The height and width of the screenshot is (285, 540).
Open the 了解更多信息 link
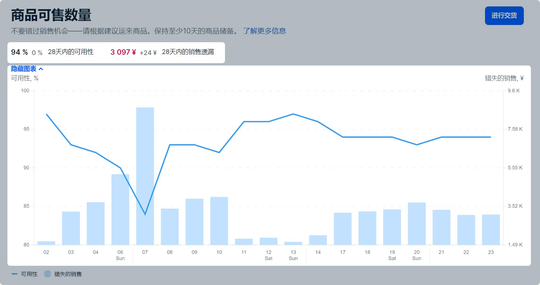pyautogui.click(x=264, y=31)
